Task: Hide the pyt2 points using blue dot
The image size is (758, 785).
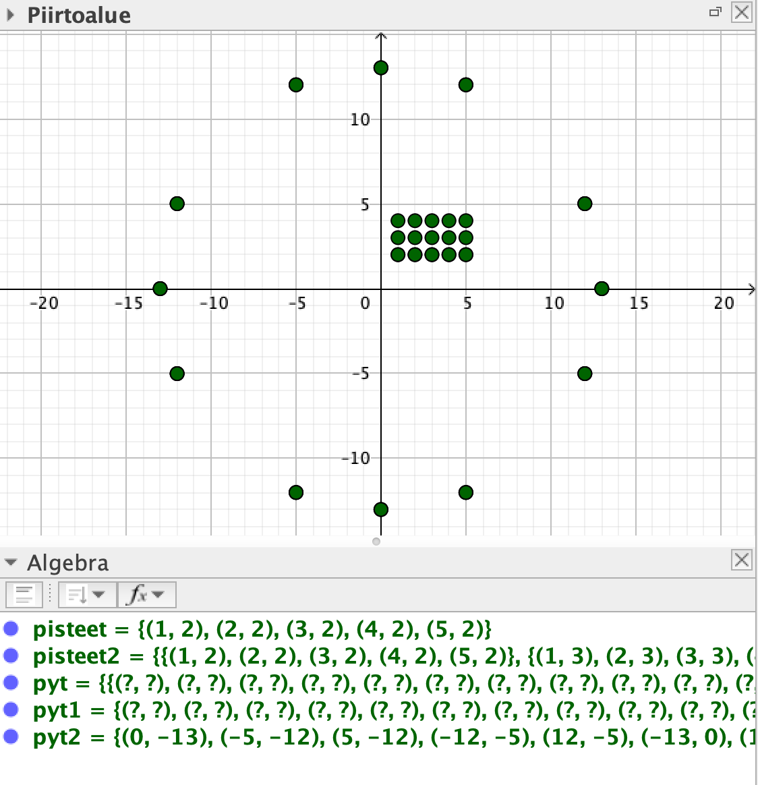Action: click(11, 736)
